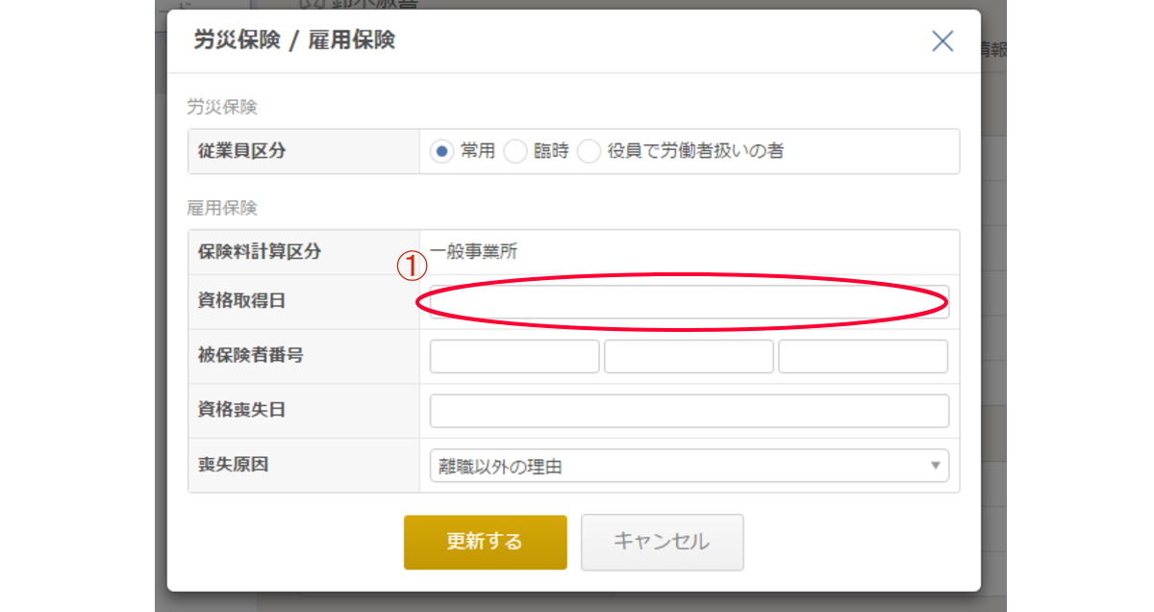Select the 常用 employee type radio

(442, 151)
